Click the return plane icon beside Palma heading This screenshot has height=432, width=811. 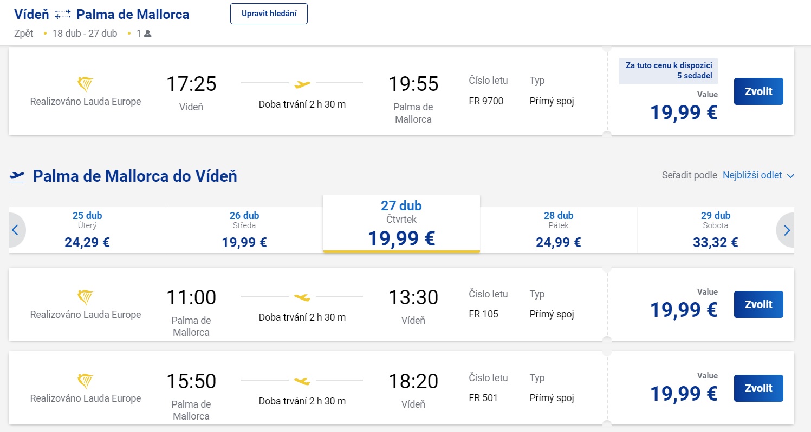click(17, 176)
